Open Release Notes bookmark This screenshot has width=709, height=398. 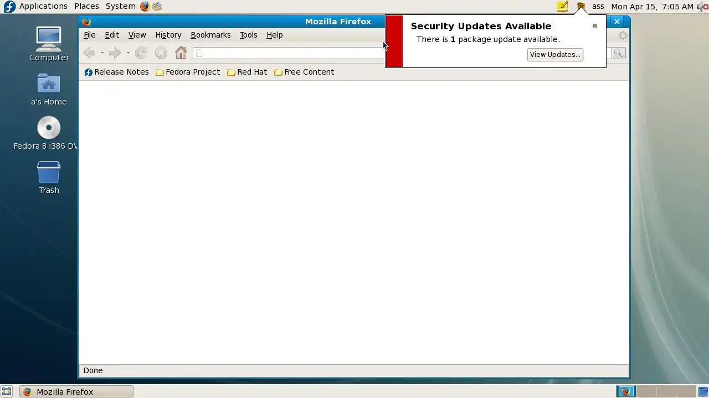coord(116,72)
